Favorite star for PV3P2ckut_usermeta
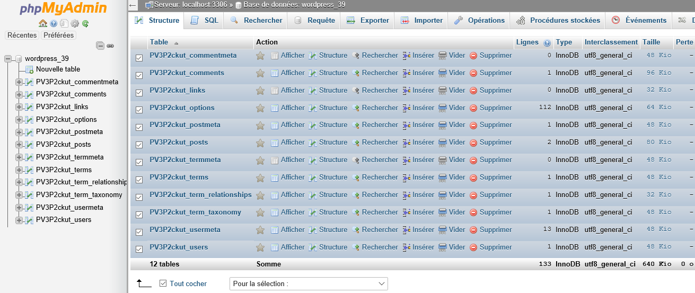This screenshot has height=293, width=695. (260, 230)
